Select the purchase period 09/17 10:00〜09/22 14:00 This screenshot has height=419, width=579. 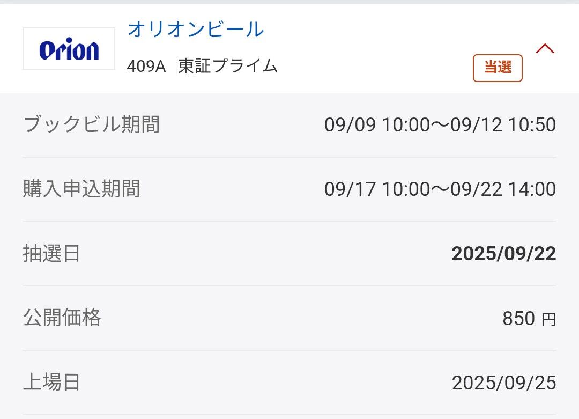(x=440, y=189)
